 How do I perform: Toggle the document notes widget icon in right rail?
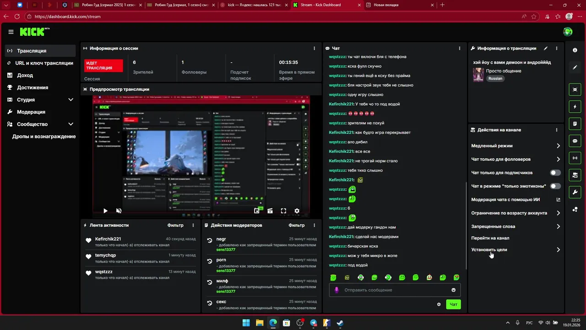point(575,124)
